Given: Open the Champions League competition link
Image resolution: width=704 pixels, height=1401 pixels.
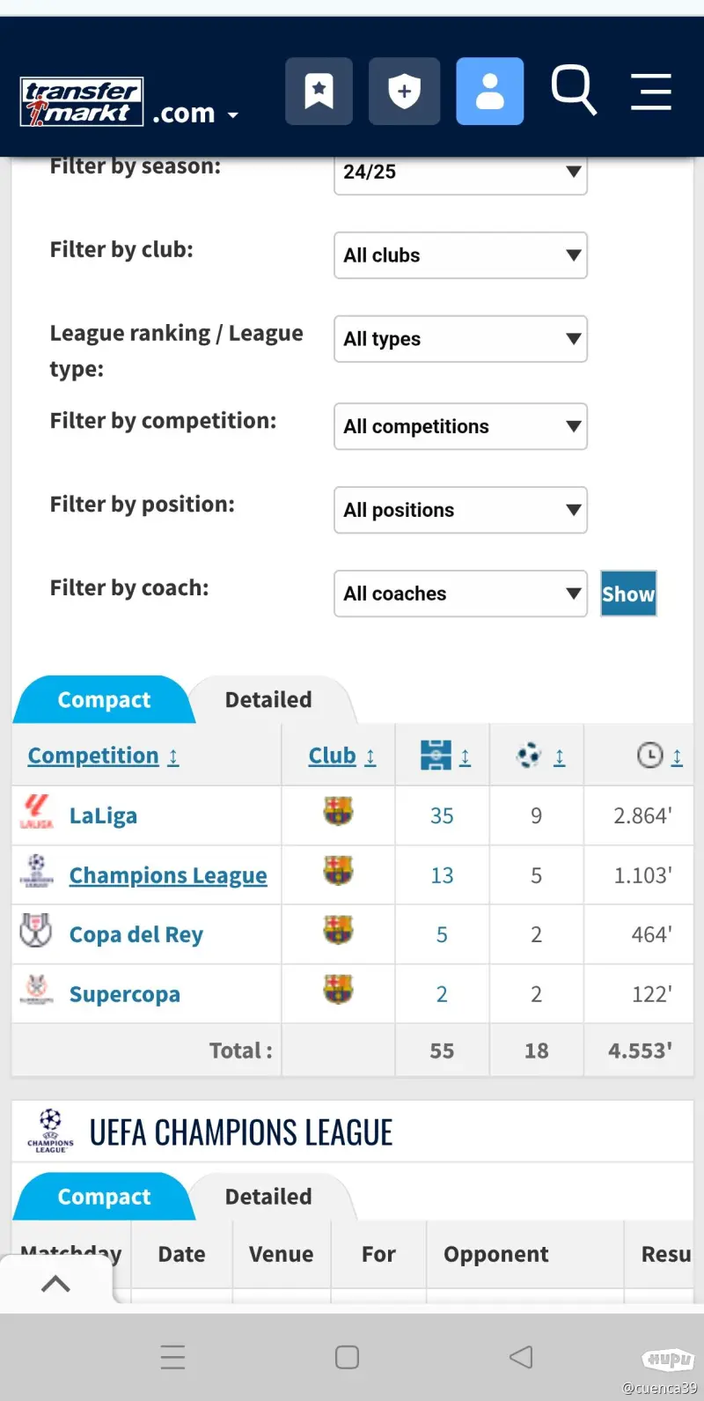Looking at the screenshot, I should coord(168,875).
